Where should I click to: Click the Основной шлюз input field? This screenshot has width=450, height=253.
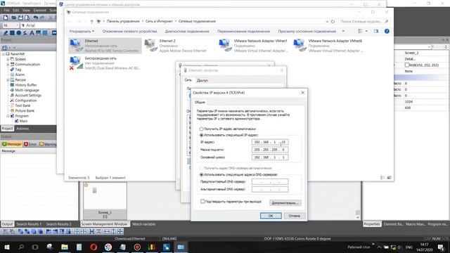tap(270, 157)
